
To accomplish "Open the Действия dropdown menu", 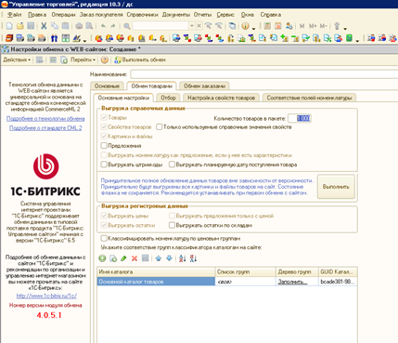I will click(17, 59).
